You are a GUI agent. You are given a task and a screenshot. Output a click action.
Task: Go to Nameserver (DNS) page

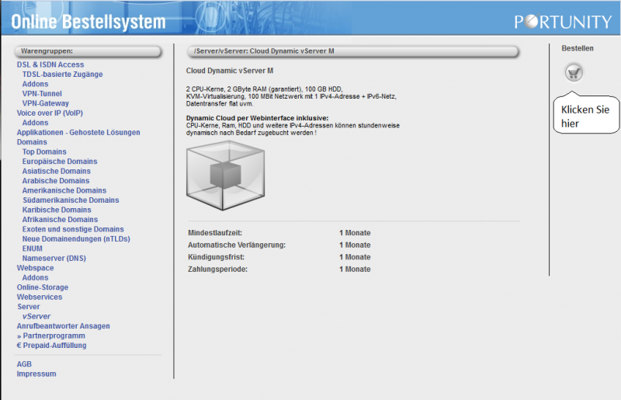point(54,258)
